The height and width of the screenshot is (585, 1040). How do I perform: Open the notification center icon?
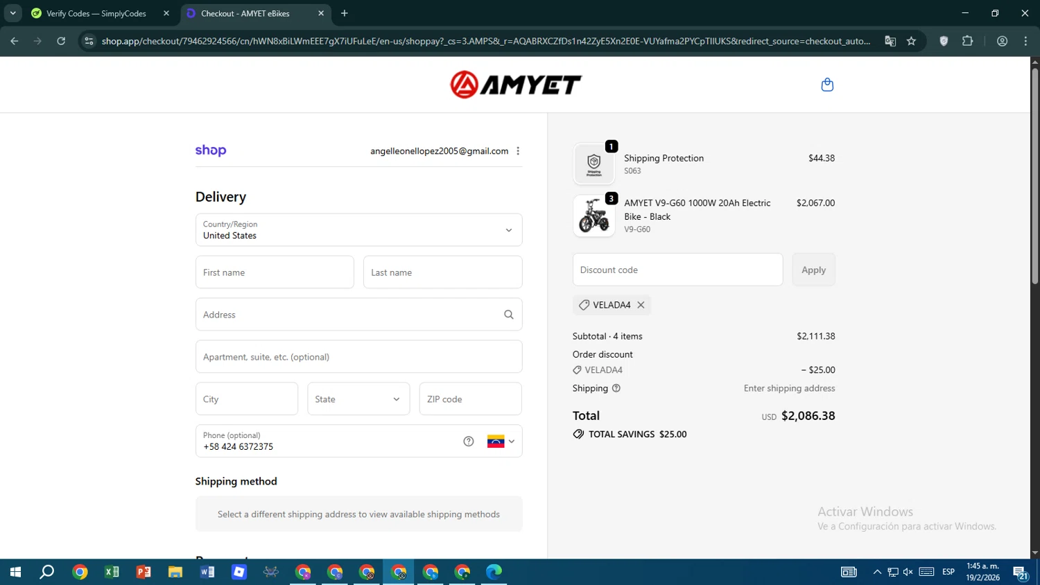pos(1021,572)
